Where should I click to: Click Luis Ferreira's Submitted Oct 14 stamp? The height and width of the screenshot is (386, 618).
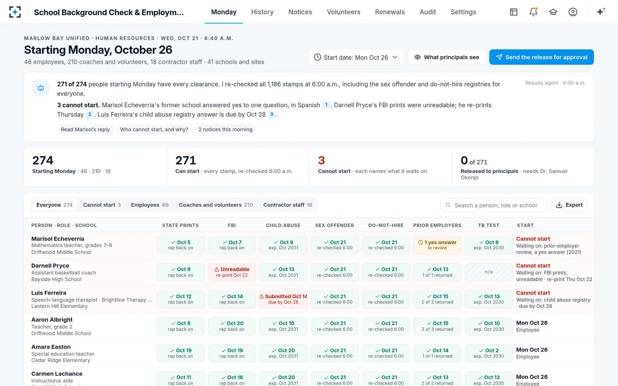coord(283,299)
